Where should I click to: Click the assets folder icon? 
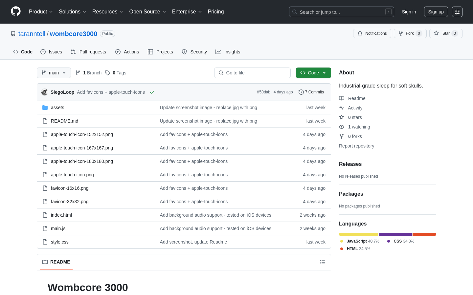[45, 108]
